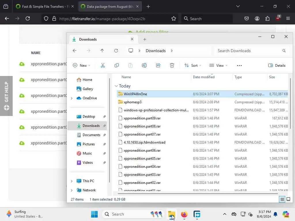
Task: Select the xppronedition.part09.rar file
Action: pyautogui.click(x=202, y=118)
